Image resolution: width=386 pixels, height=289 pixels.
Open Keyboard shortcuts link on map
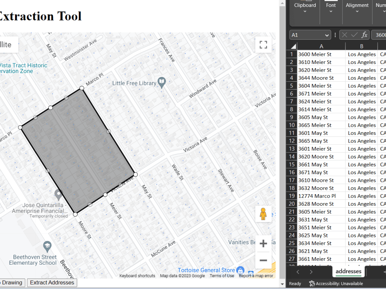(x=137, y=276)
